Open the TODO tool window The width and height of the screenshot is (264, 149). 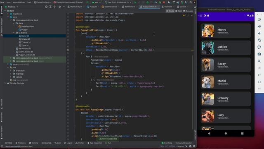pos(9,143)
